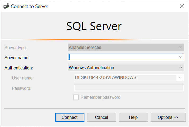Image resolution: width=189 pixels, height=127 pixels.
Task: Click the SQL Server heading banner
Action: (x=94, y=26)
